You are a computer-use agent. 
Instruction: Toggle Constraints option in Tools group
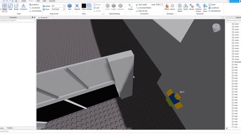coord(35,8)
